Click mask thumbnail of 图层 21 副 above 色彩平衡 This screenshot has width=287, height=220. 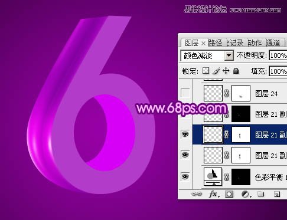241,155
